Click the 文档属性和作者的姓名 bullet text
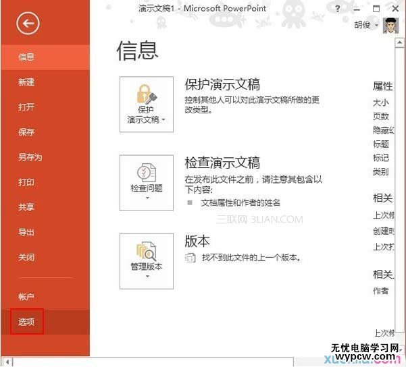The height and width of the screenshot is (367, 406). click(x=240, y=203)
